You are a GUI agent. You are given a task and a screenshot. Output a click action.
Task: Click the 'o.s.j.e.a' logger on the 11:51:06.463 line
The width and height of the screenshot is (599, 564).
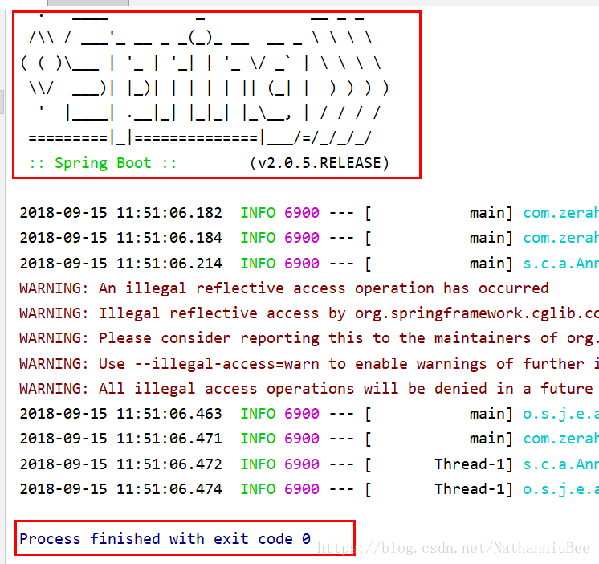pos(560,415)
